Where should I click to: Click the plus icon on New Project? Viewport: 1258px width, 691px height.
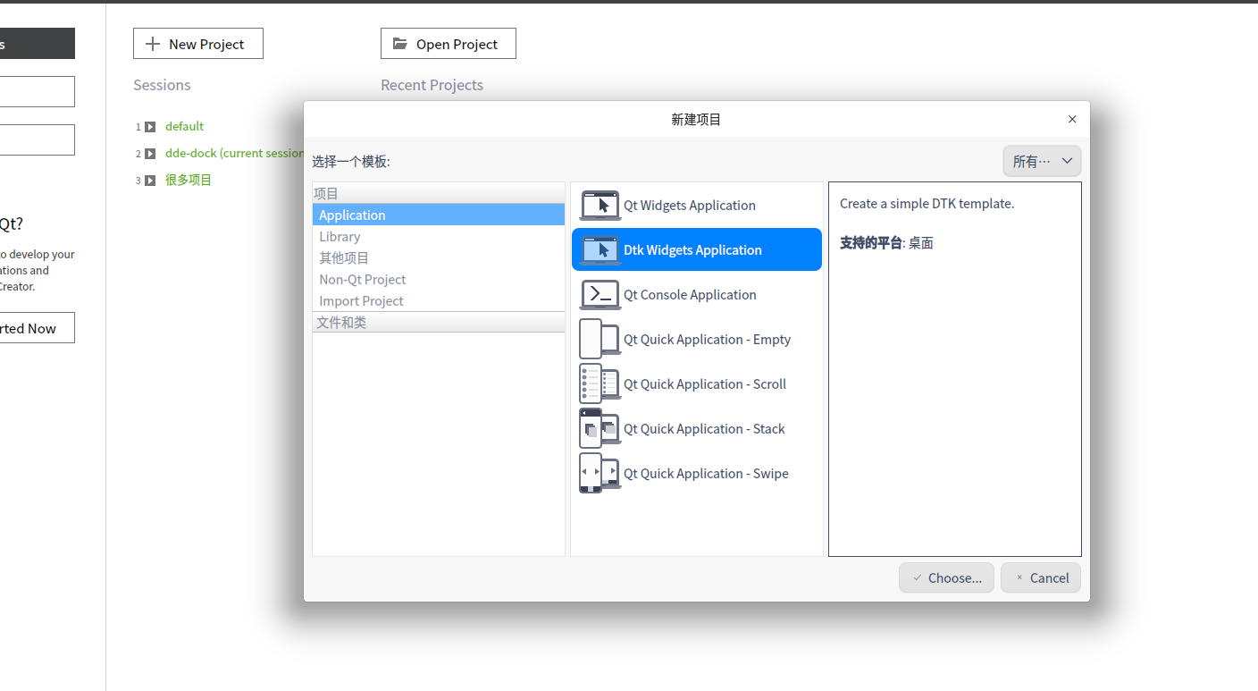[153, 44]
